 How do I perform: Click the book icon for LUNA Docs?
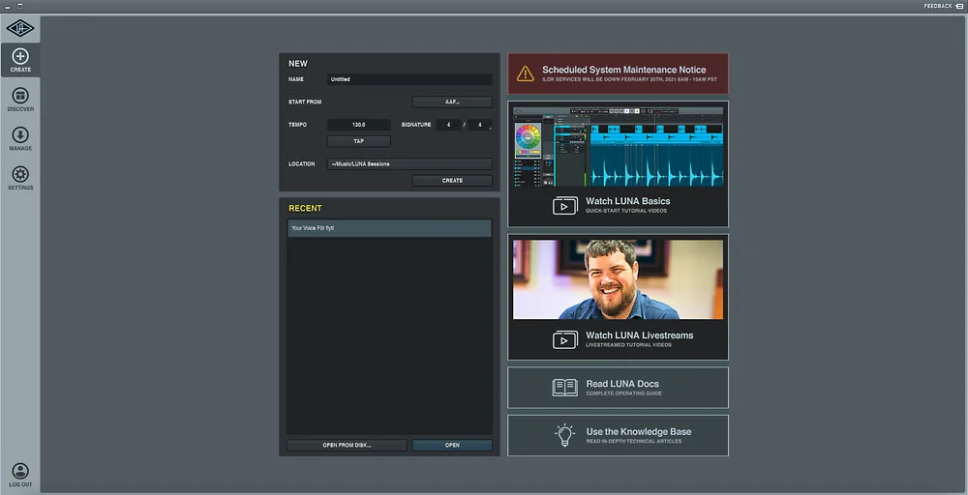(x=565, y=388)
